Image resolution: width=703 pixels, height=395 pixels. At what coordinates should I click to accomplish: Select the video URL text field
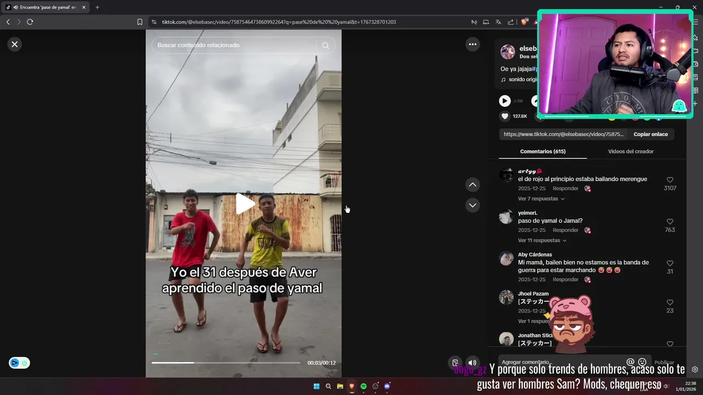(563, 134)
